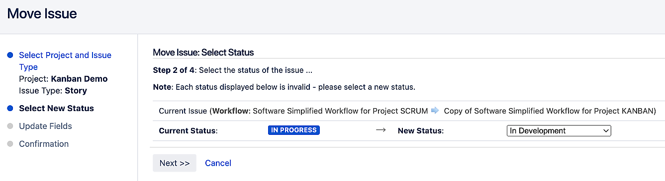Image resolution: width=665 pixels, height=181 pixels.
Task: Click the Move Issue page heading
Action: (x=42, y=13)
